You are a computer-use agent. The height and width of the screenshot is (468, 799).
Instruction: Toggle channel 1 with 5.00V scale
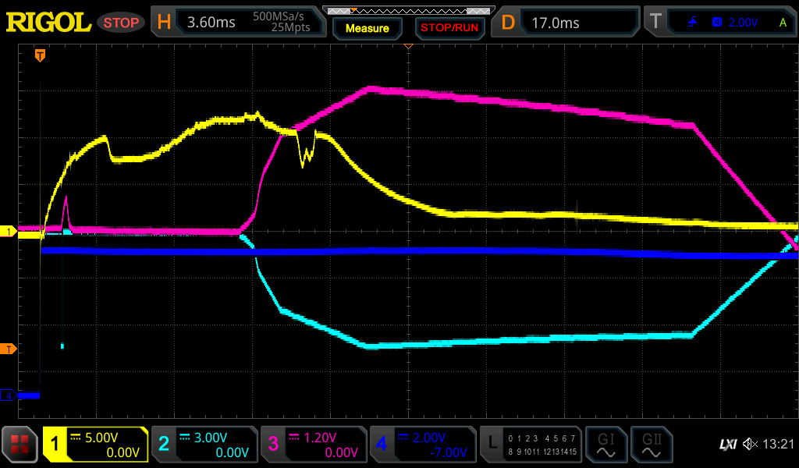(95, 445)
